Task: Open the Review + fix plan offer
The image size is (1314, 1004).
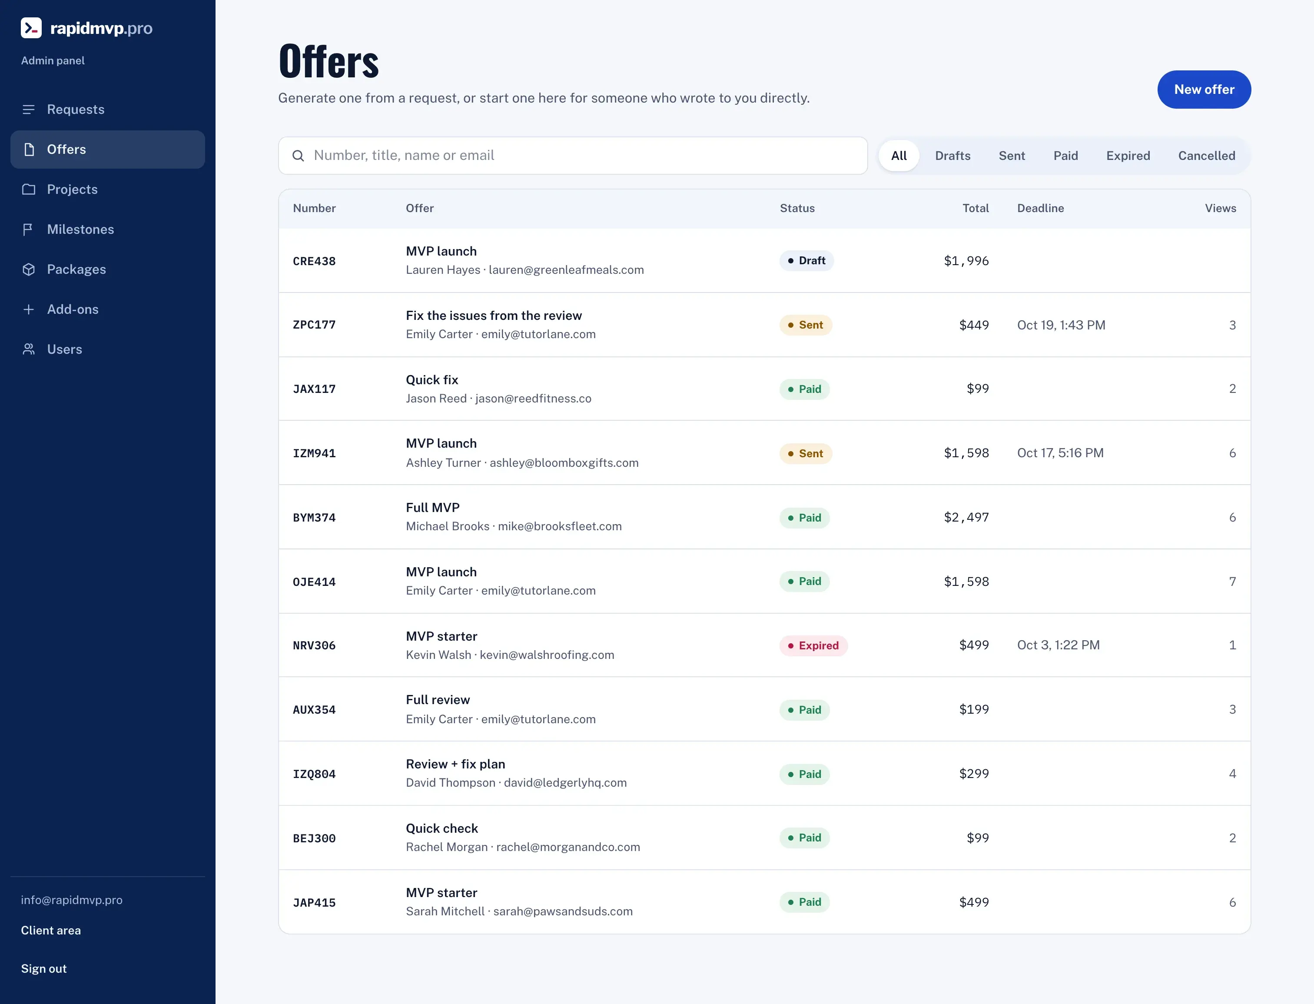Action: coord(455,765)
